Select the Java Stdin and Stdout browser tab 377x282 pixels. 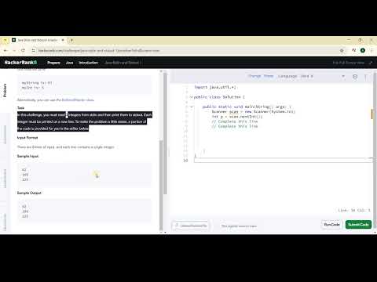[x=38, y=40]
